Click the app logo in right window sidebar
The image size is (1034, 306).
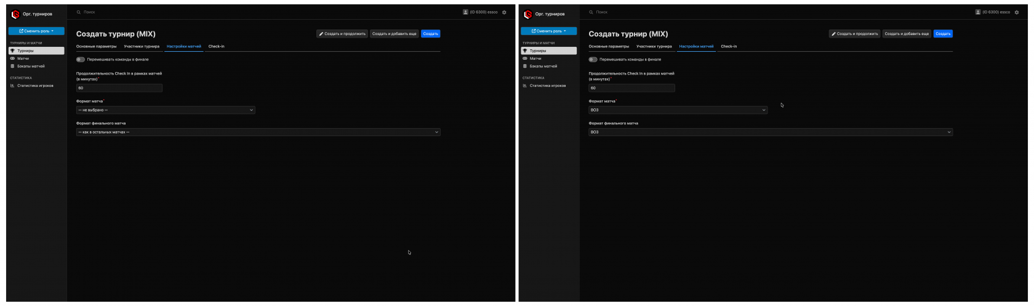[x=527, y=14]
